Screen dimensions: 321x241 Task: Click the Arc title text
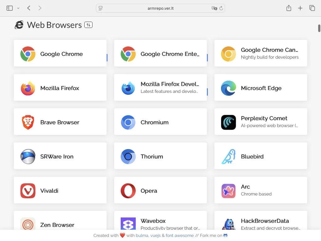point(245,187)
